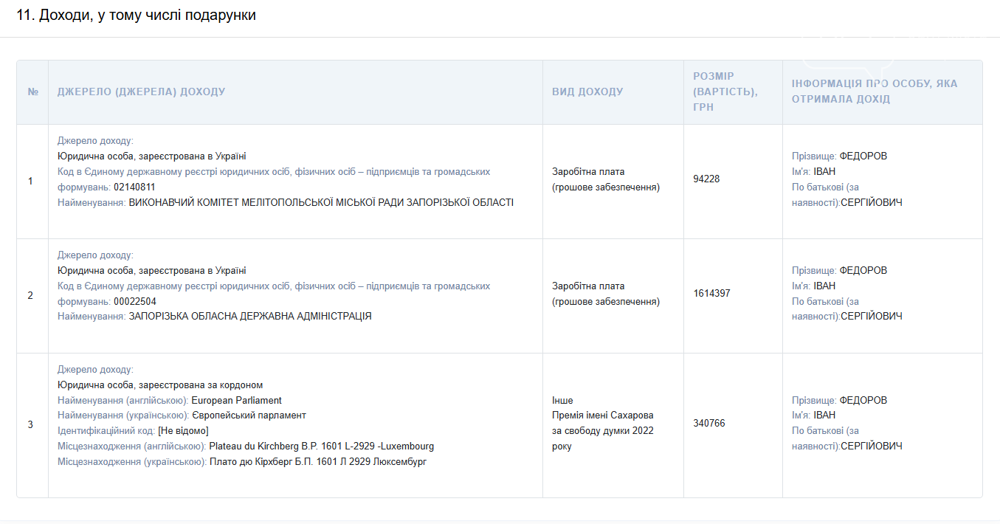Select the Melitopol city council executive committee name

(321, 202)
